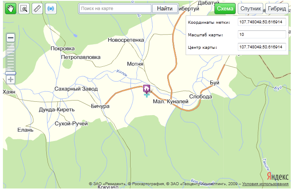
Task: Click the Найти search button
Action: coord(165,9)
